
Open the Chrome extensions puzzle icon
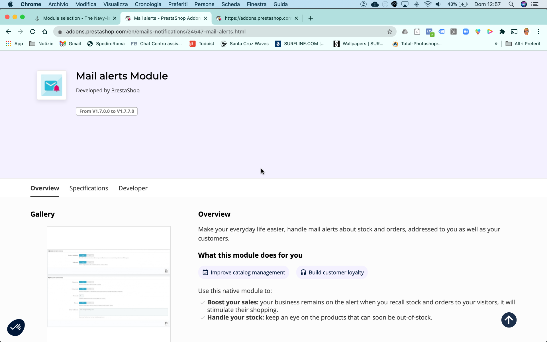point(502,32)
